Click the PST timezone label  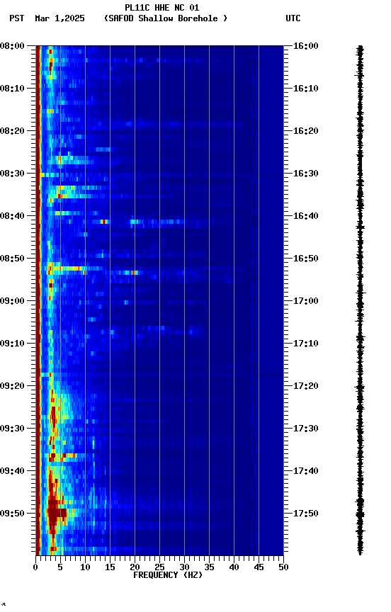[17, 18]
